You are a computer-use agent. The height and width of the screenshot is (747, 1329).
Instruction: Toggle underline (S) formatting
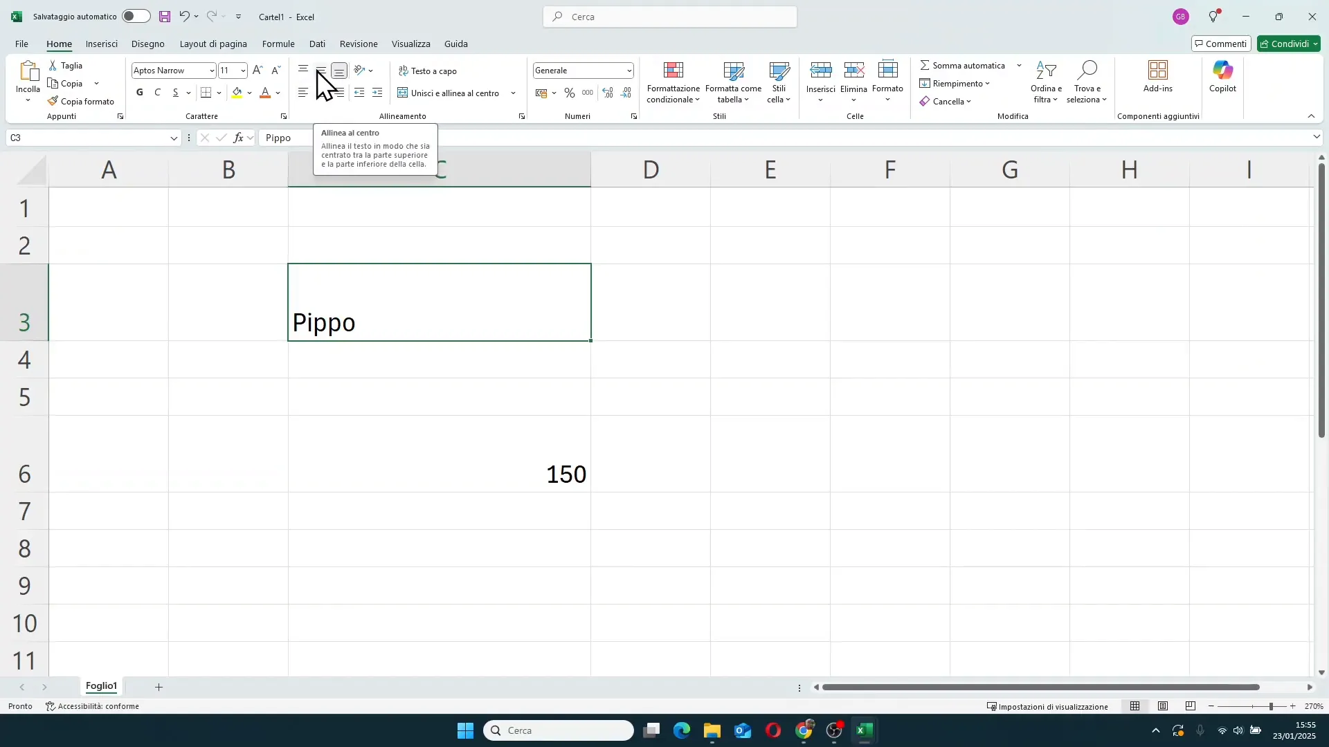point(176,93)
